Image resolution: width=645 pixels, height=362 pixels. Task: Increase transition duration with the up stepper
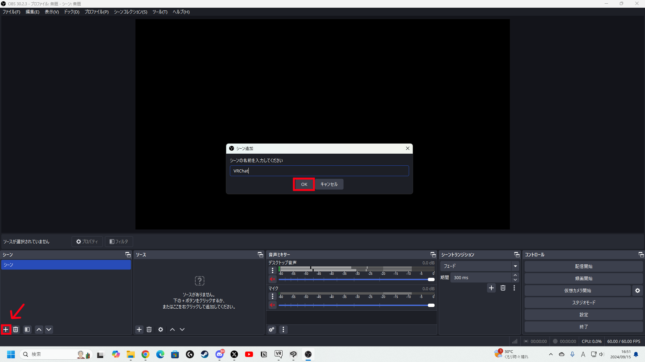click(515, 275)
